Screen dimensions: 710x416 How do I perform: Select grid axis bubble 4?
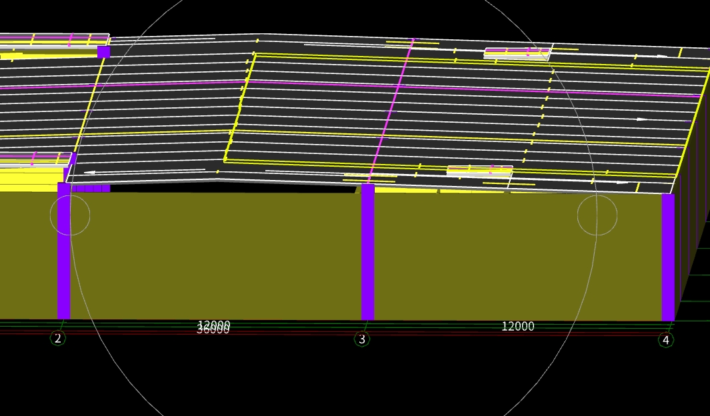(665, 340)
